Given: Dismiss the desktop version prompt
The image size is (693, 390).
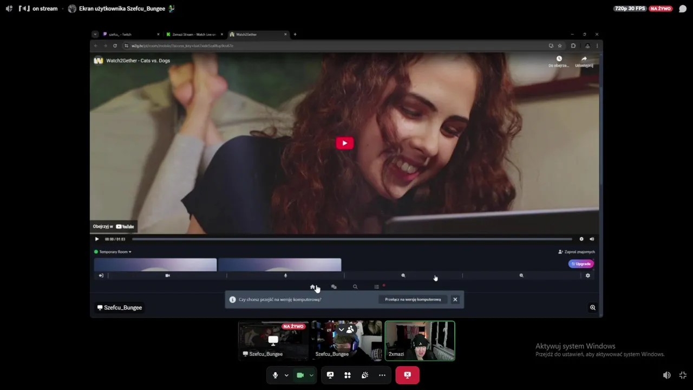Looking at the screenshot, I should point(455,300).
